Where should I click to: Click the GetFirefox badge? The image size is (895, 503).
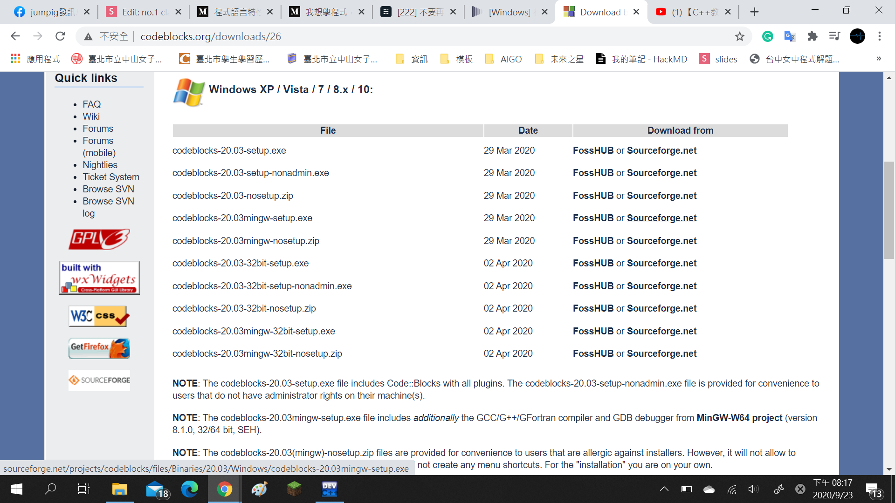pyautogui.click(x=99, y=348)
